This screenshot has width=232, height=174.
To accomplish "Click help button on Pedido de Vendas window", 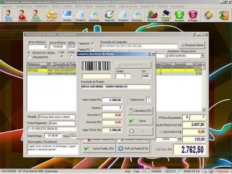I will [x=194, y=34].
